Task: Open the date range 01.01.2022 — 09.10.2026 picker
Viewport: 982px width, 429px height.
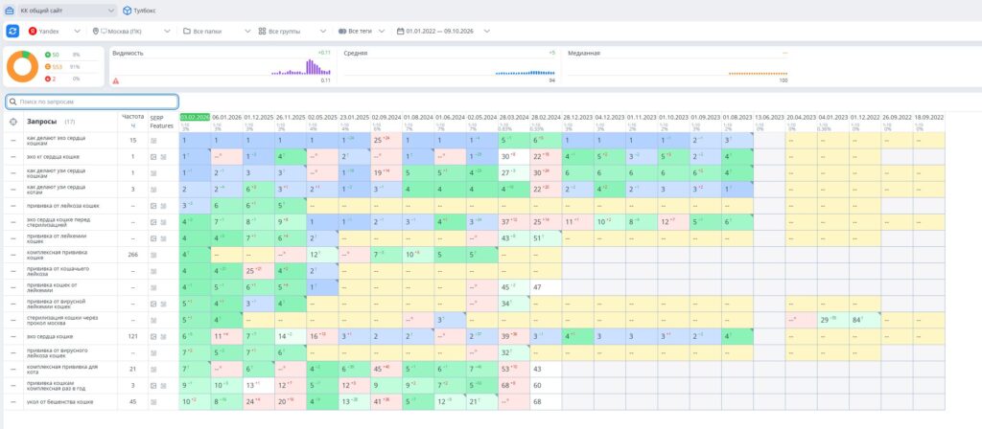Action: click(443, 31)
